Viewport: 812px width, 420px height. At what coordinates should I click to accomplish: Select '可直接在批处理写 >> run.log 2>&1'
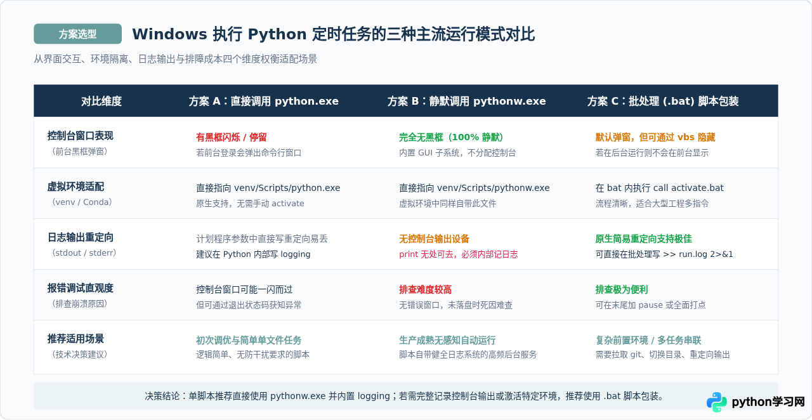664,254
